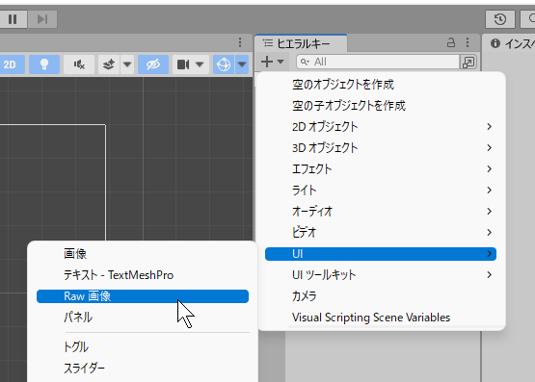Toggle scene effects layers icon
This screenshot has width=535, height=382.
pyautogui.click(x=109, y=64)
